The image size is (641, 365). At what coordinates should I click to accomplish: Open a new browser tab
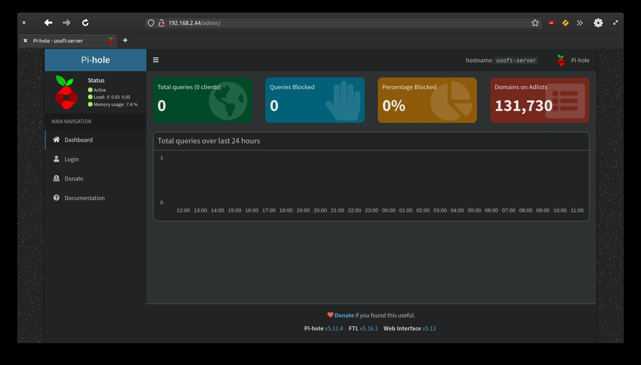[125, 41]
